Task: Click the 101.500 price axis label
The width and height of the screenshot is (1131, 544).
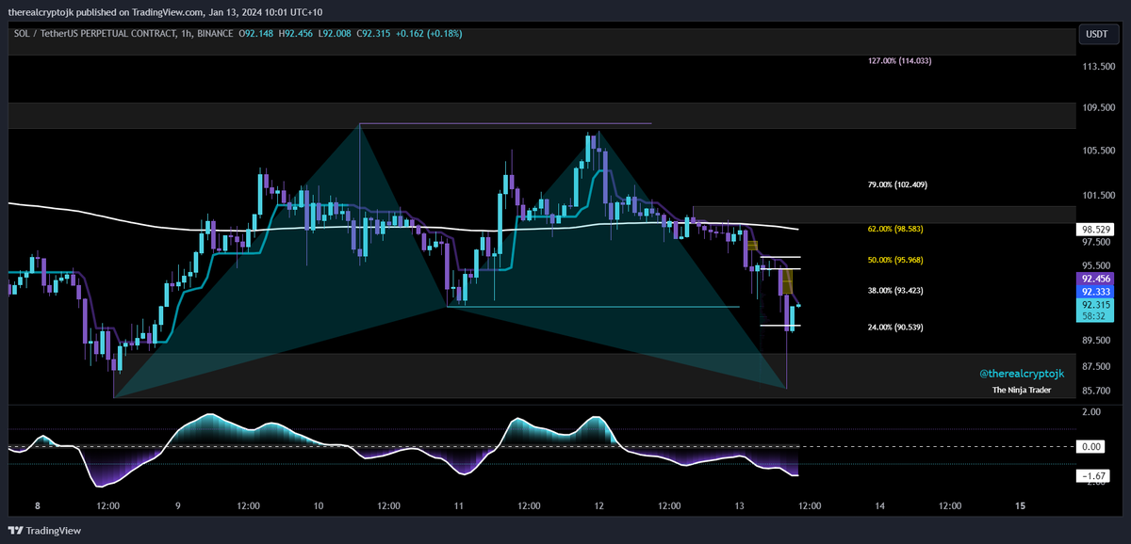Action: (1100, 196)
